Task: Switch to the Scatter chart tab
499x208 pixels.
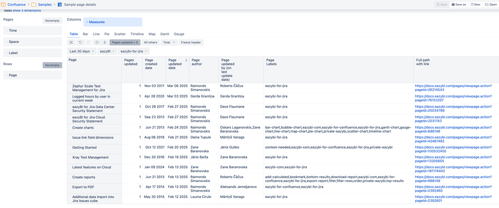Action: 120,34
